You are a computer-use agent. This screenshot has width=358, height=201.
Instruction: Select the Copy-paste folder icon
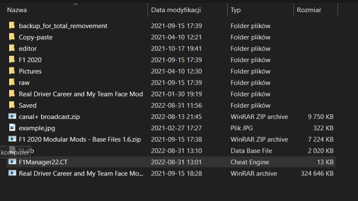point(12,37)
